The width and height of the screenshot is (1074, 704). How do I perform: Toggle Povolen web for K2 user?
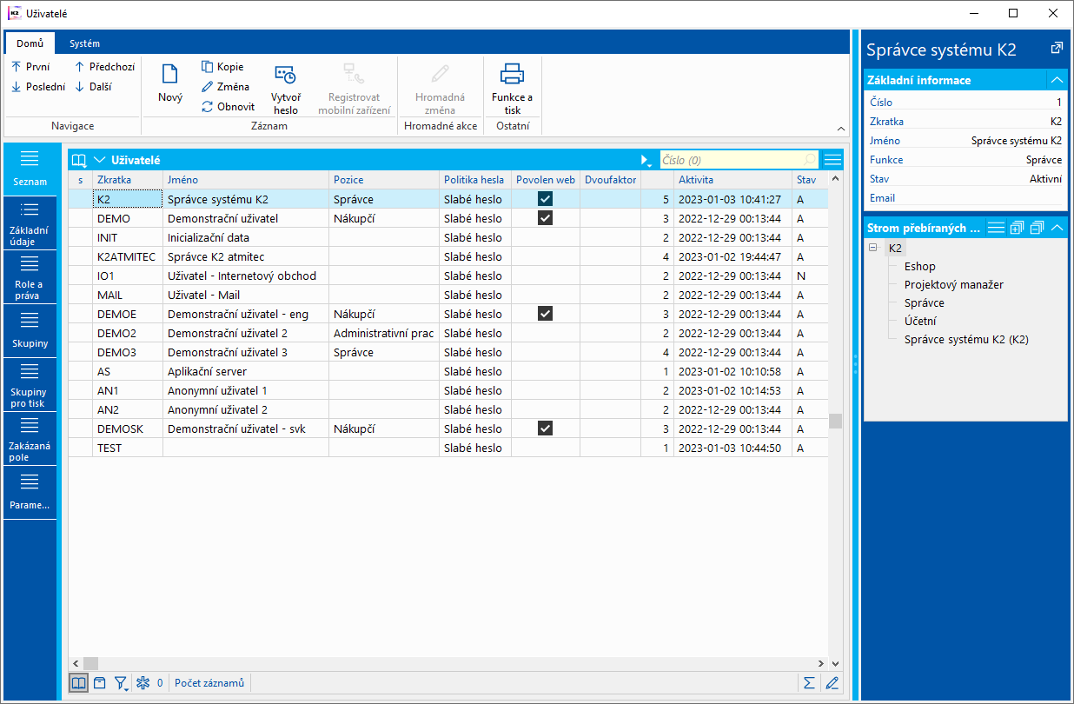coord(545,199)
